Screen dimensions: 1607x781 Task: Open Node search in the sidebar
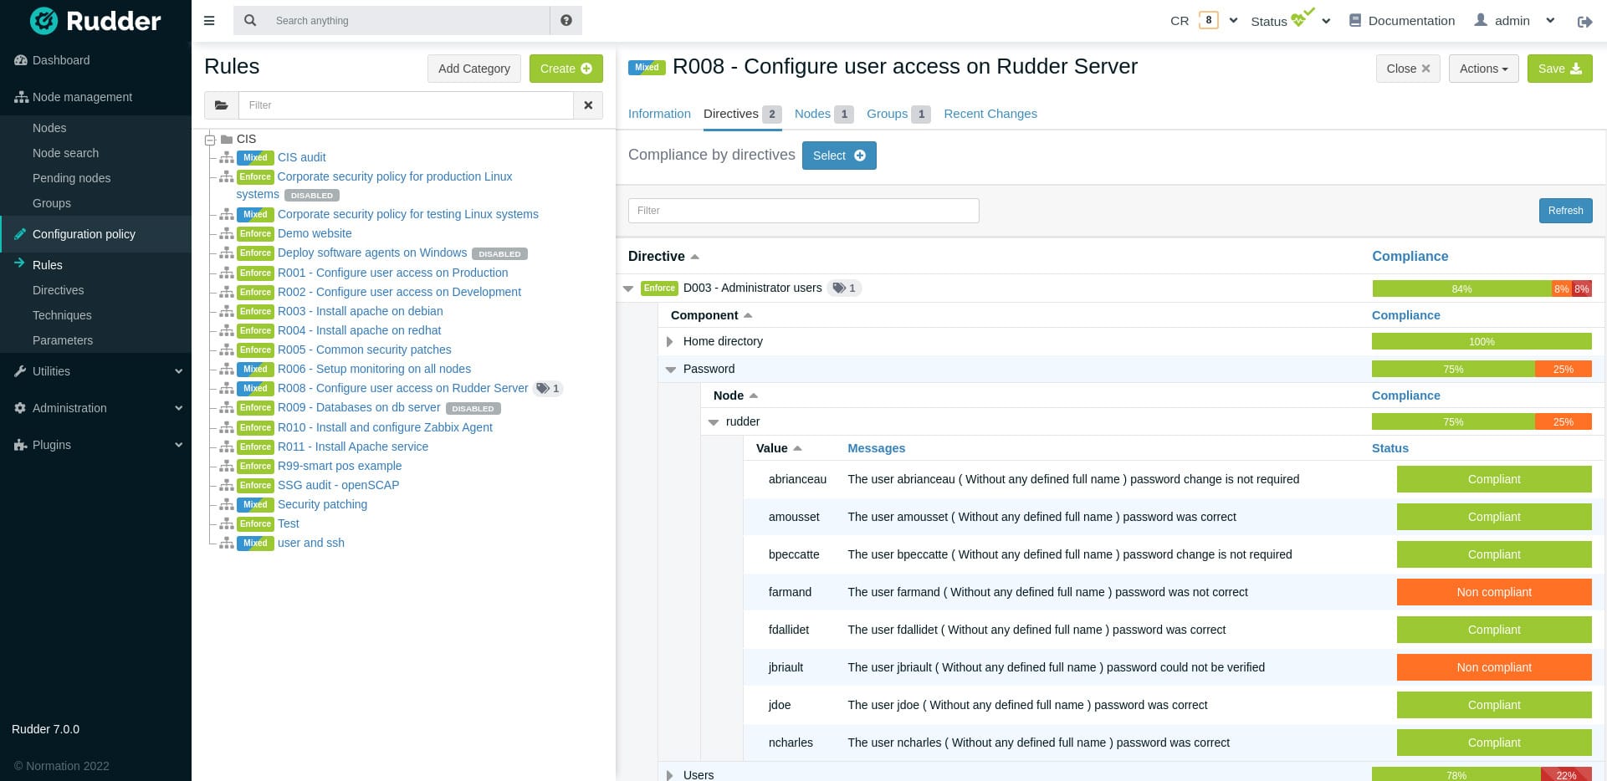point(65,153)
